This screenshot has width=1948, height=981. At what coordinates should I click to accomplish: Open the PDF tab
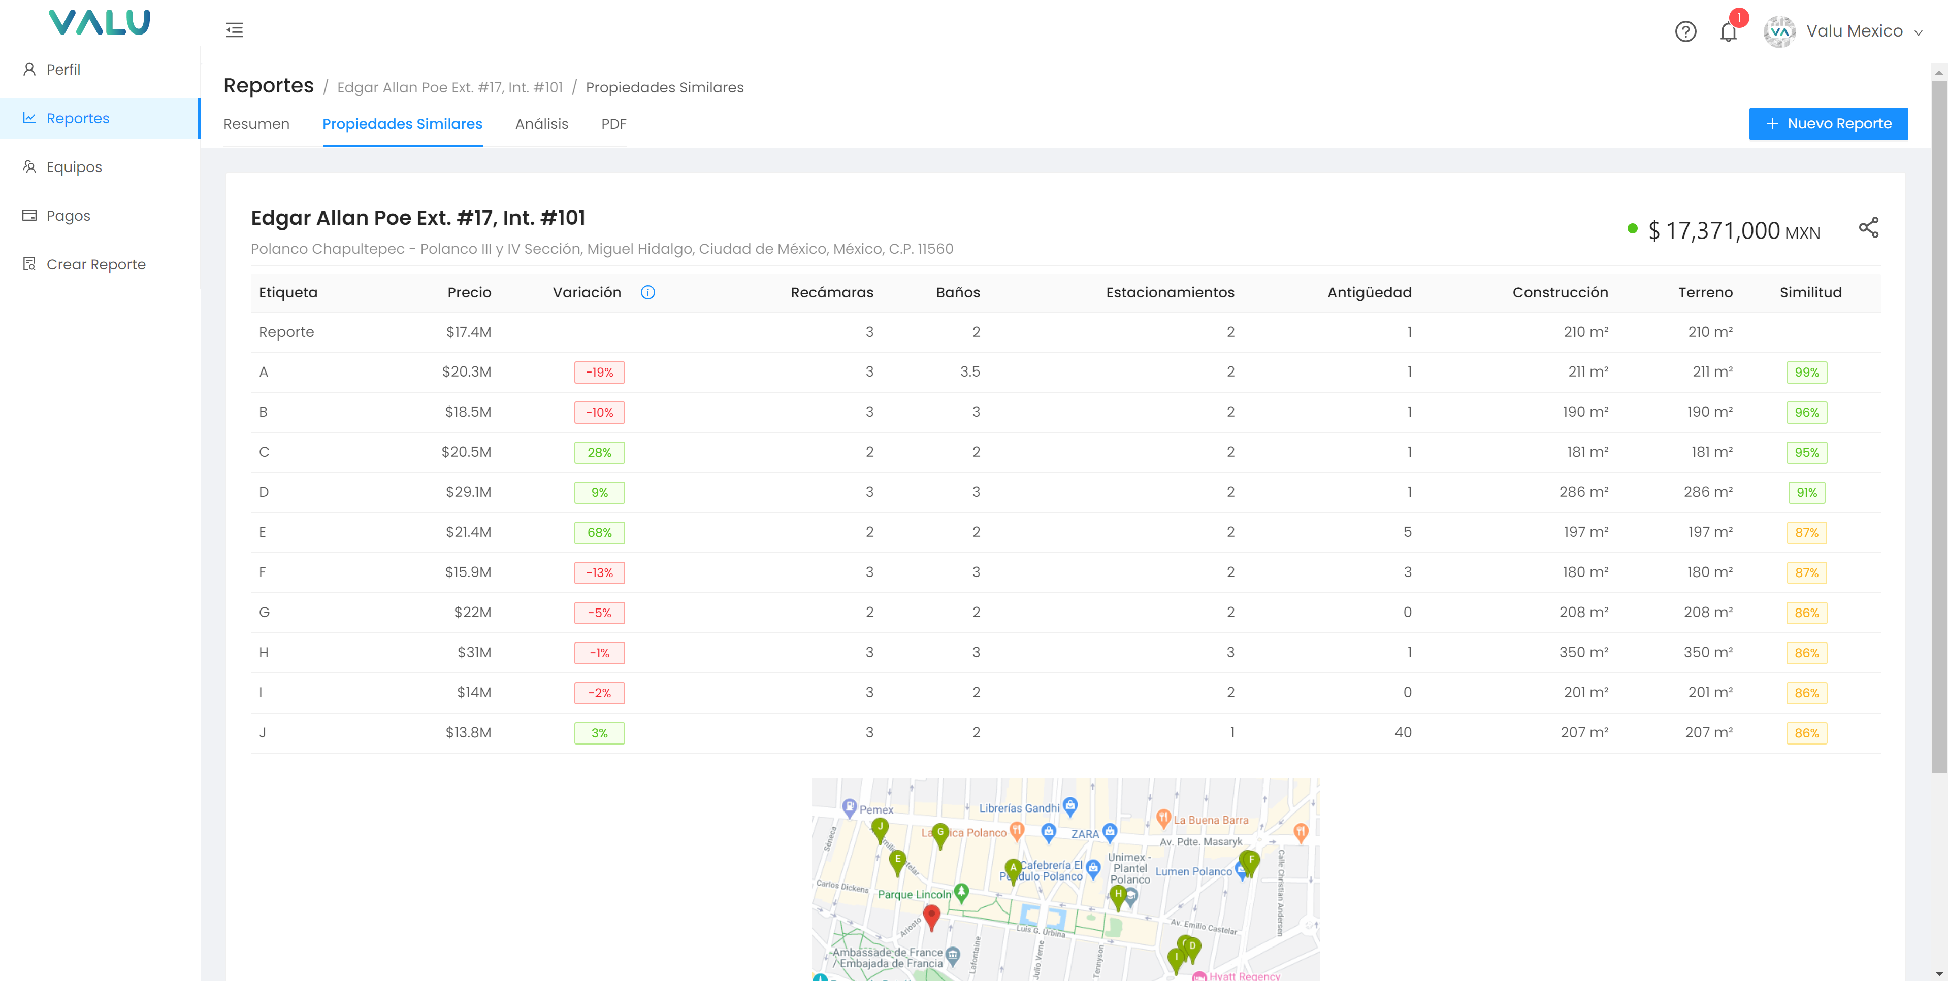pyautogui.click(x=613, y=124)
